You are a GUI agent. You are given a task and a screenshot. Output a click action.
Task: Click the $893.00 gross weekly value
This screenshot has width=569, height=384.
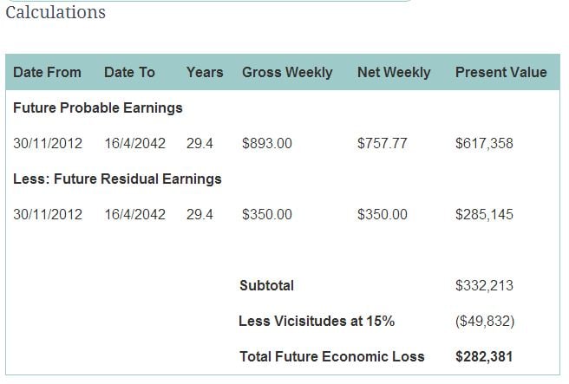(x=267, y=143)
